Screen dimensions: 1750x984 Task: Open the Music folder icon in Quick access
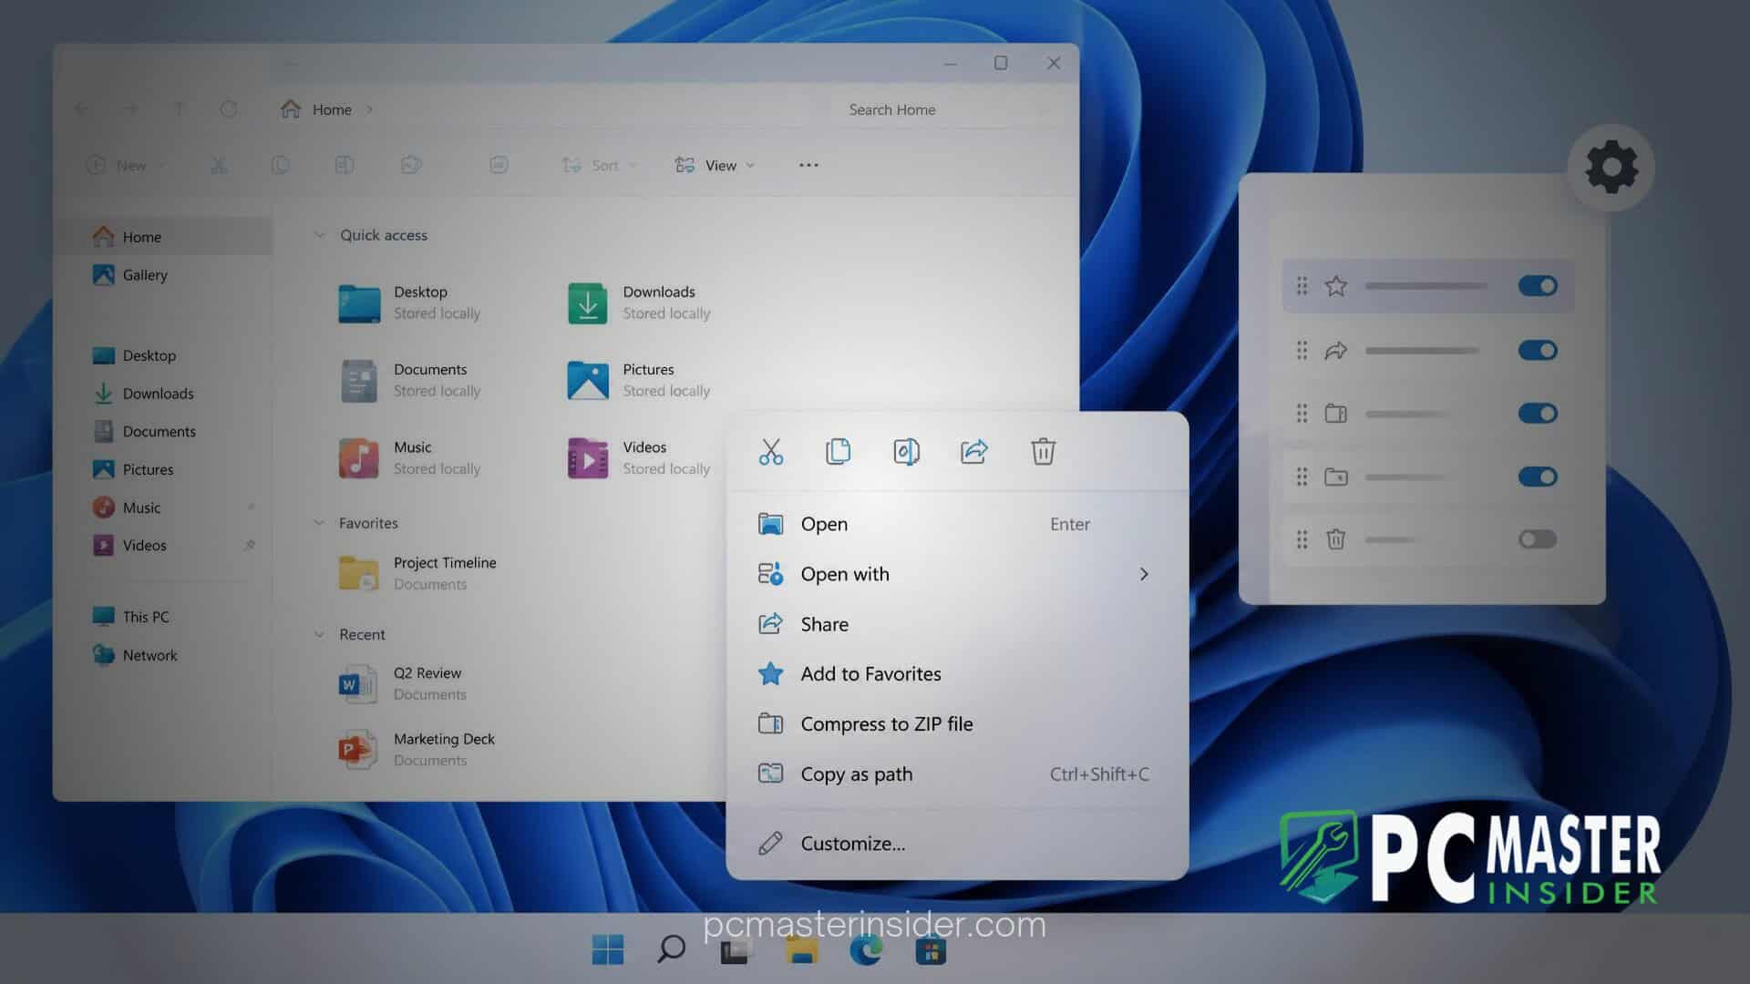click(359, 457)
